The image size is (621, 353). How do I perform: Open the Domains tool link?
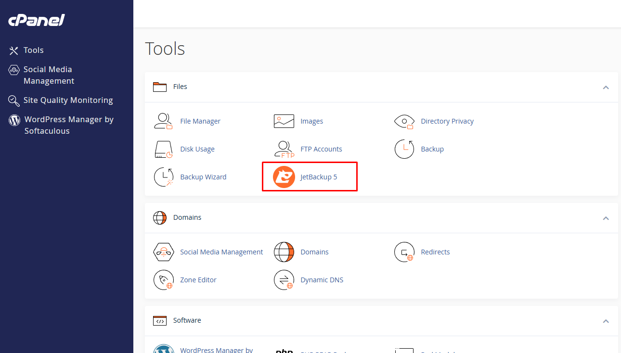(x=314, y=252)
